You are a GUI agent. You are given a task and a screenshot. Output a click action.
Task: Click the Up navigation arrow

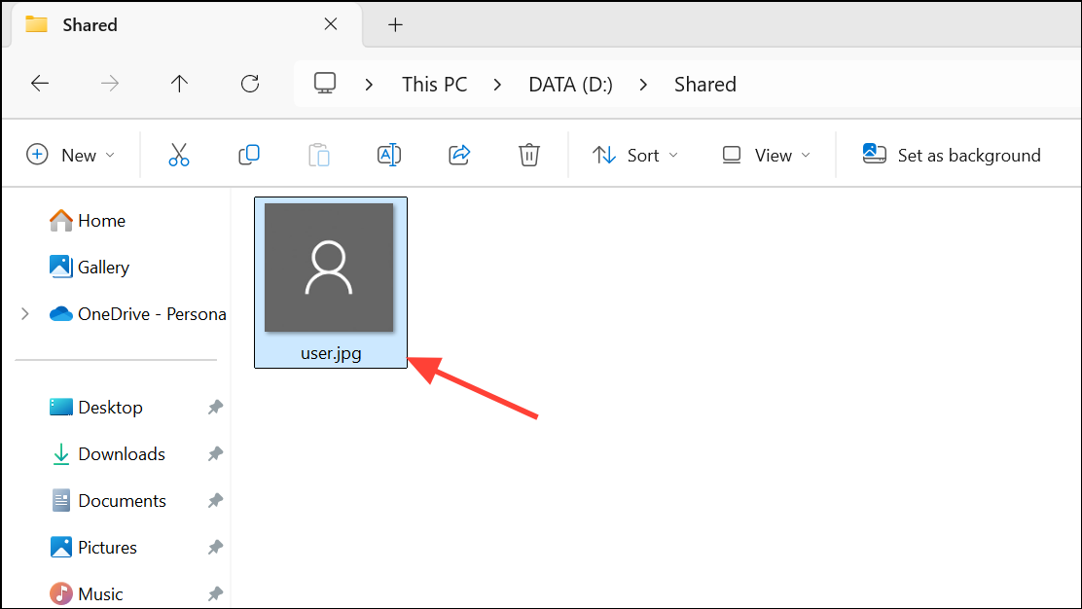179,84
